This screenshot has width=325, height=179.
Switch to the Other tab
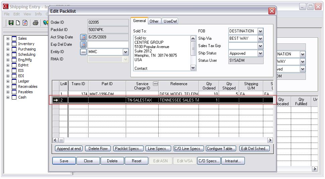pos(154,21)
